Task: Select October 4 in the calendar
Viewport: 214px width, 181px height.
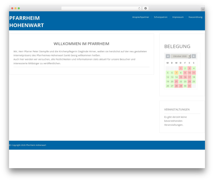Action: click(194, 68)
